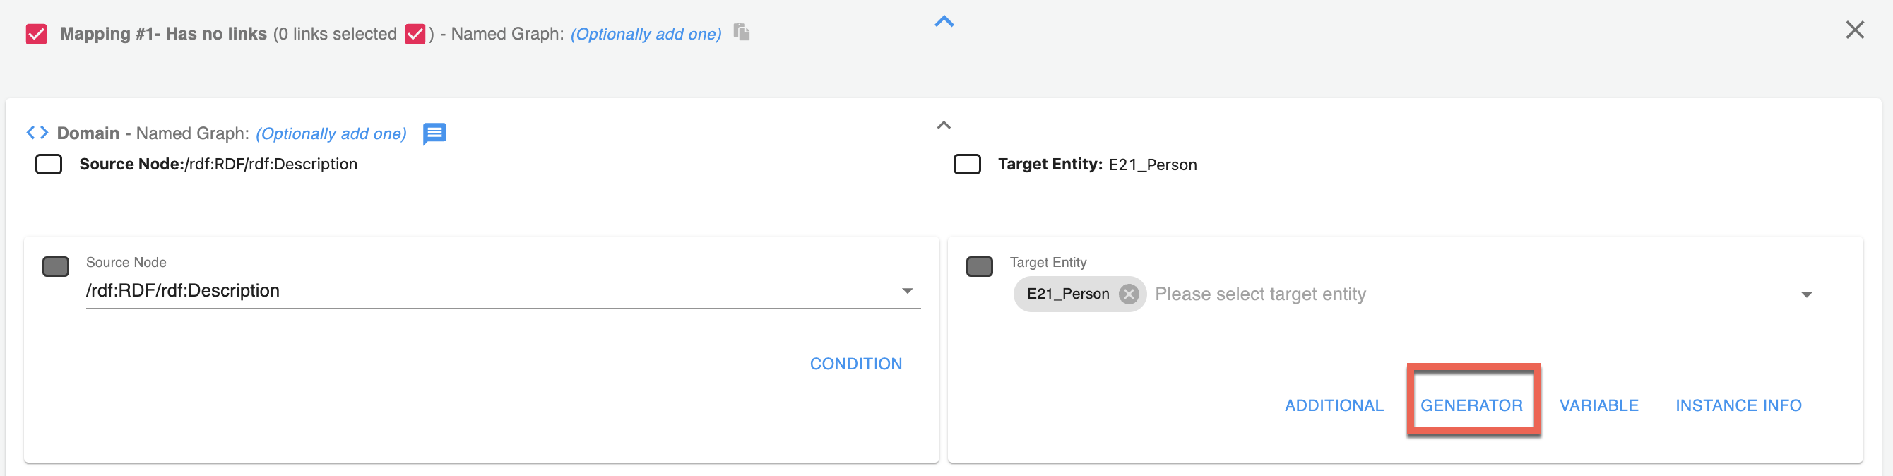
Task: Click the Domain code brackets icon
Action: (x=37, y=133)
